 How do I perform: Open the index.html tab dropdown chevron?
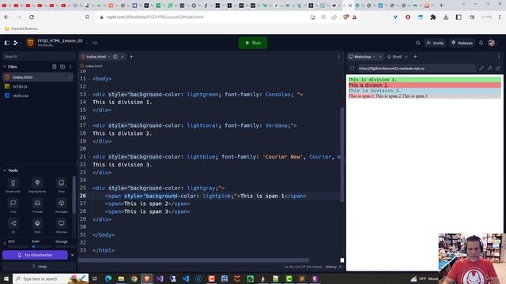pos(109,57)
